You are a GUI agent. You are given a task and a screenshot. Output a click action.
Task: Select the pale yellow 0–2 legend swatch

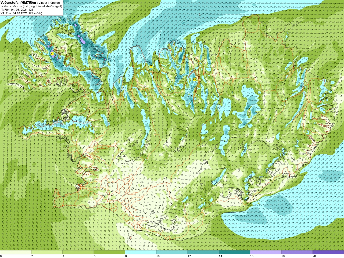pos(16,252)
